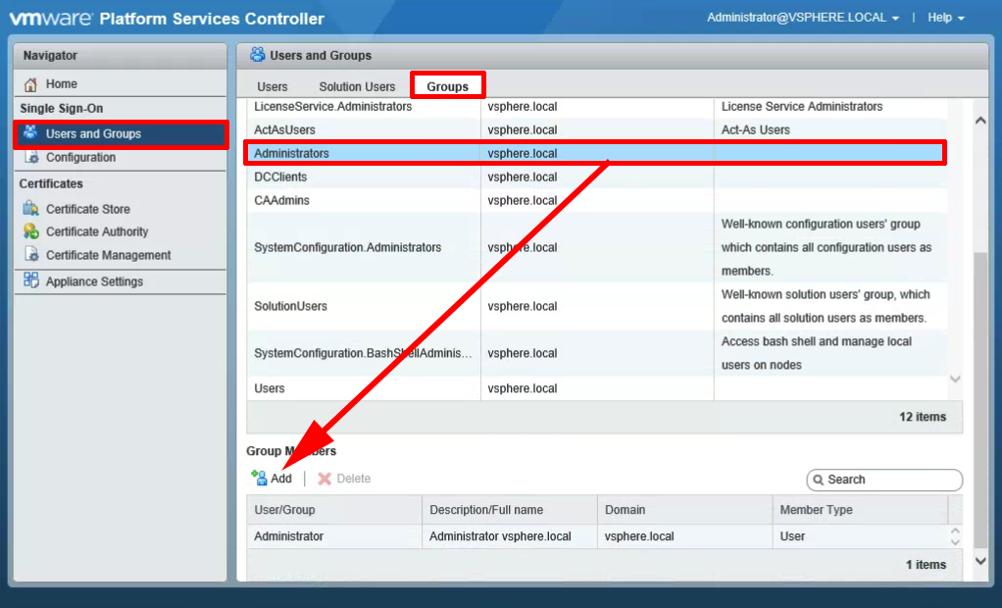The image size is (1002, 608).
Task: Open Certificate Store
Action: (x=121, y=209)
